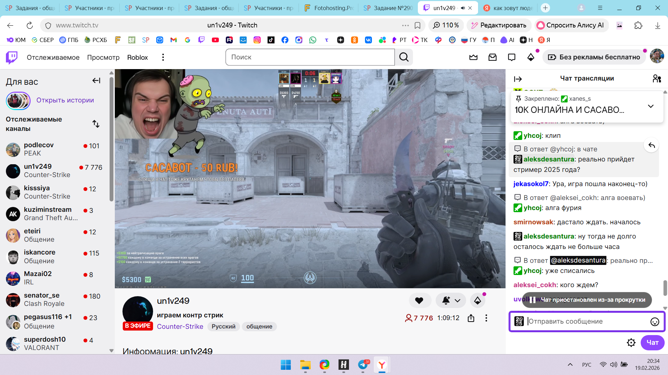Click the 'Открыть истории' link

click(x=65, y=100)
